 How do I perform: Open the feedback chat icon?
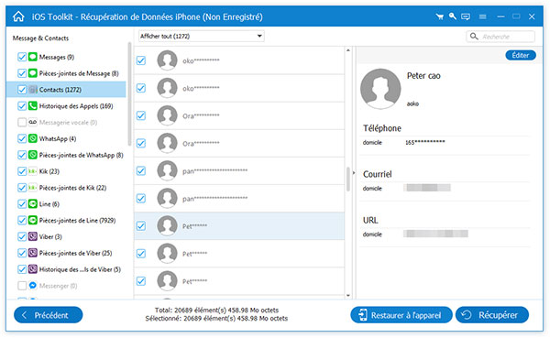(466, 16)
